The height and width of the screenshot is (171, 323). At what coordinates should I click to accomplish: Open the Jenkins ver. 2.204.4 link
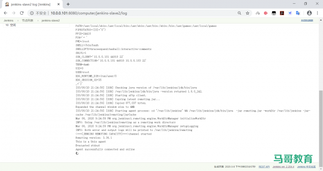coord(283,167)
